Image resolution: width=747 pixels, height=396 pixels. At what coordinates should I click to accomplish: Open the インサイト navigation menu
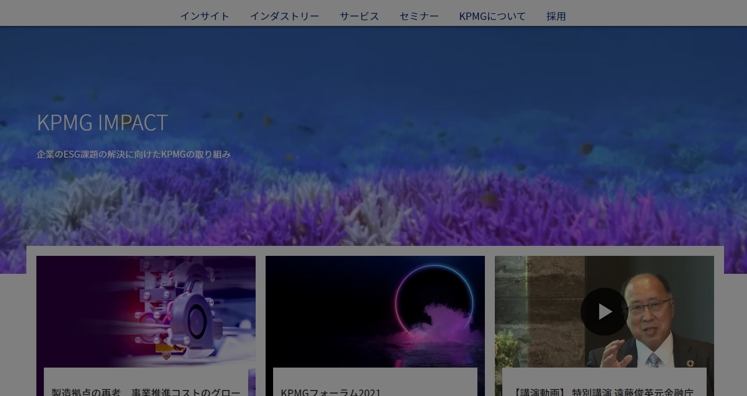click(x=204, y=16)
